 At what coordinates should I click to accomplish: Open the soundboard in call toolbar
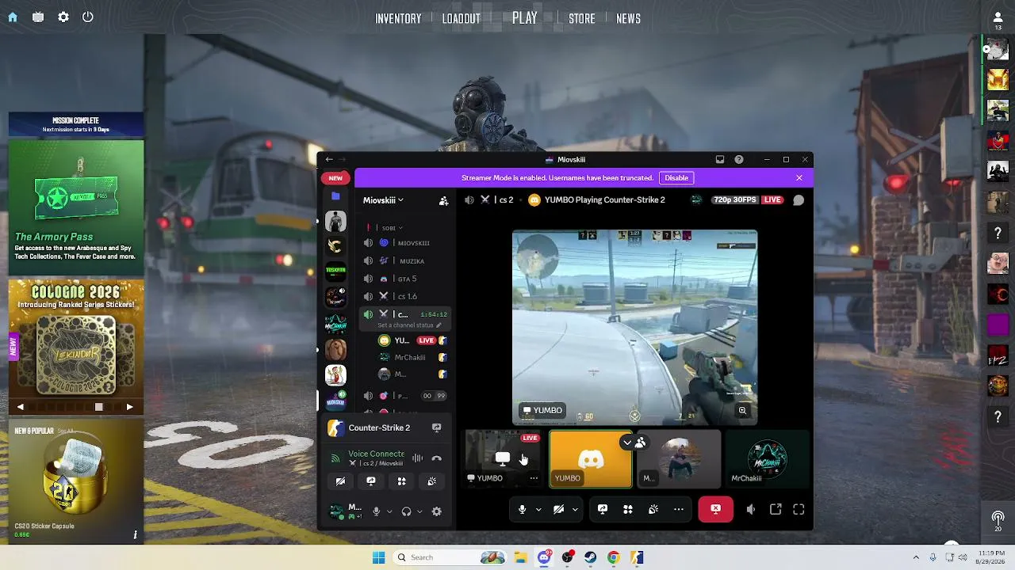(653, 510)
